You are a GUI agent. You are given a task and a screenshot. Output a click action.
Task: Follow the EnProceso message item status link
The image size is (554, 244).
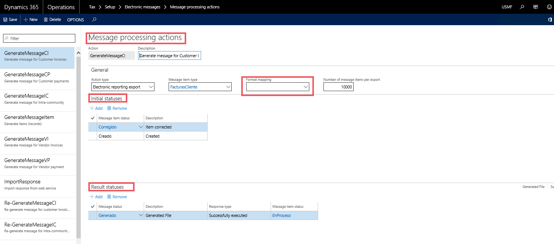point(281,215)
